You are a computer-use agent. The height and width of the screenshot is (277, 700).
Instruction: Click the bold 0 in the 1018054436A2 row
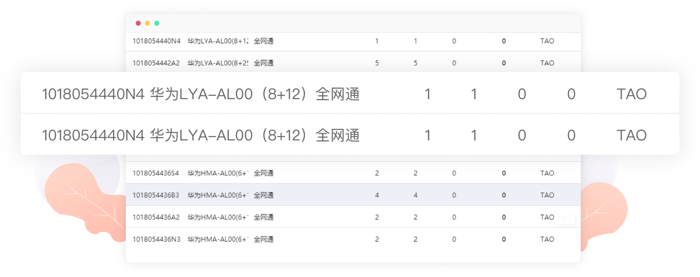(x=504, y=217)
